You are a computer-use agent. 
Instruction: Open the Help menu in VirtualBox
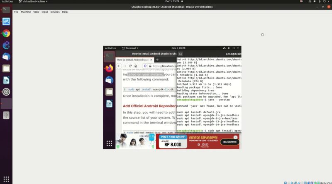pos(65,12)
